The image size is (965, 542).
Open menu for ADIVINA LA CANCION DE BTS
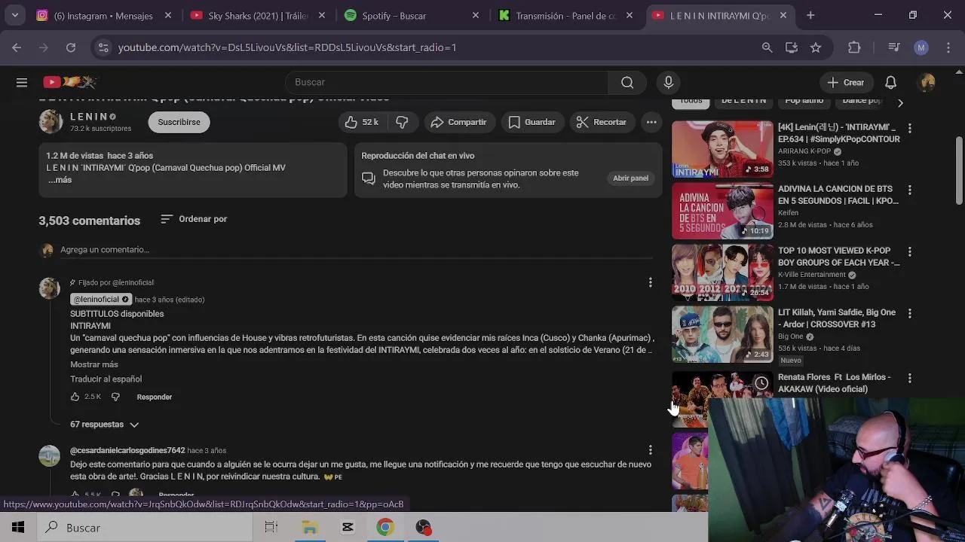point(910,190)
